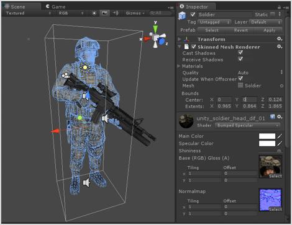Viewport: 292px width, 225px height.
Task: Click the Soldier name field
Action: (x=225, y=14)
